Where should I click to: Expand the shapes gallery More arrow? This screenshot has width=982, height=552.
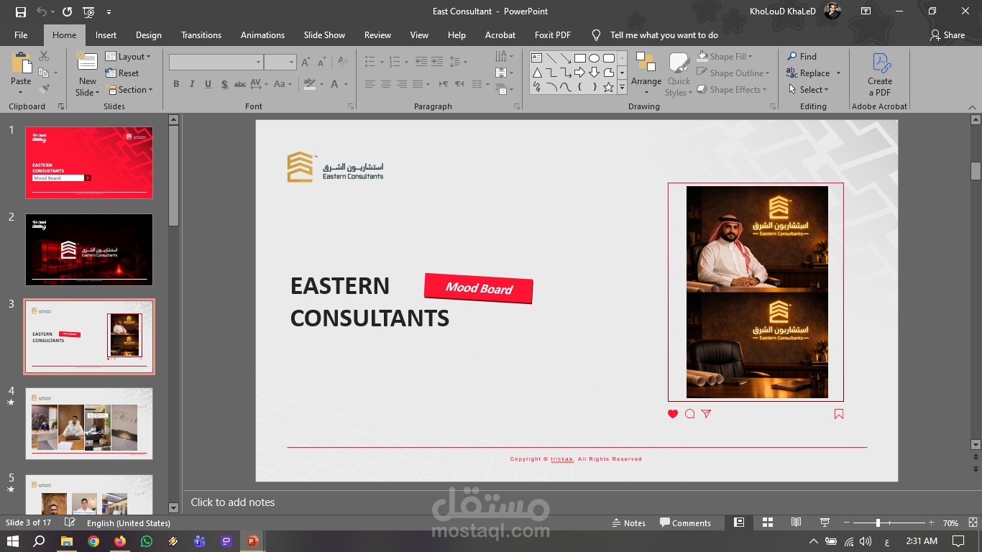click(622, 87)
